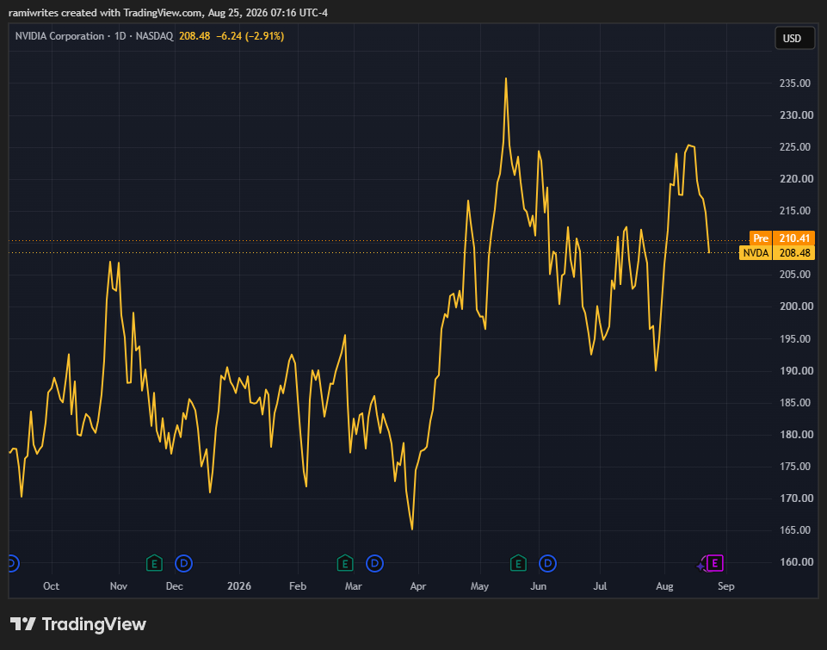This screenshot has height=650, width=827.
Task: Click the Apr label on time axis
Action: tap(418, 586)
